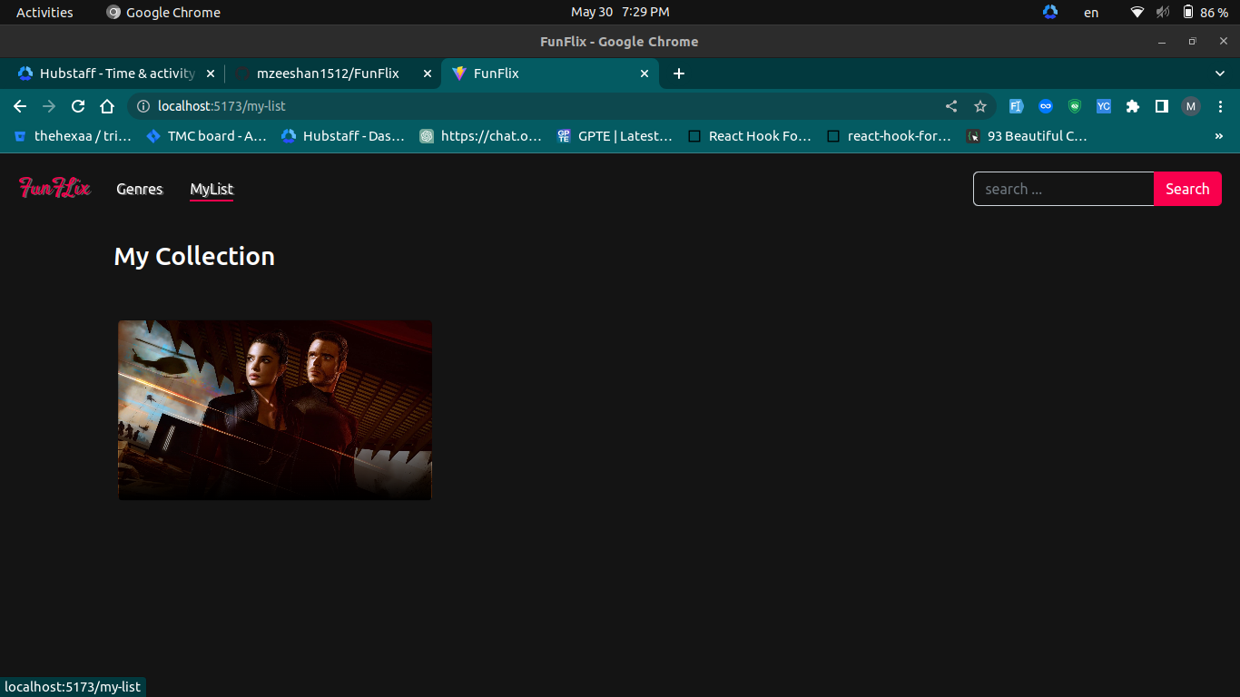Bookmark this tab with star icon

coord(980,106)
